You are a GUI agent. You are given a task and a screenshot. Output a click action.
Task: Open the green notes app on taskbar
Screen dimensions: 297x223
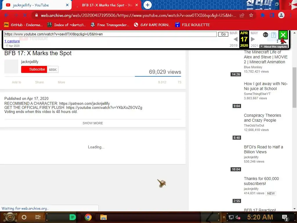pyautogui.click(x=73, y=217)
